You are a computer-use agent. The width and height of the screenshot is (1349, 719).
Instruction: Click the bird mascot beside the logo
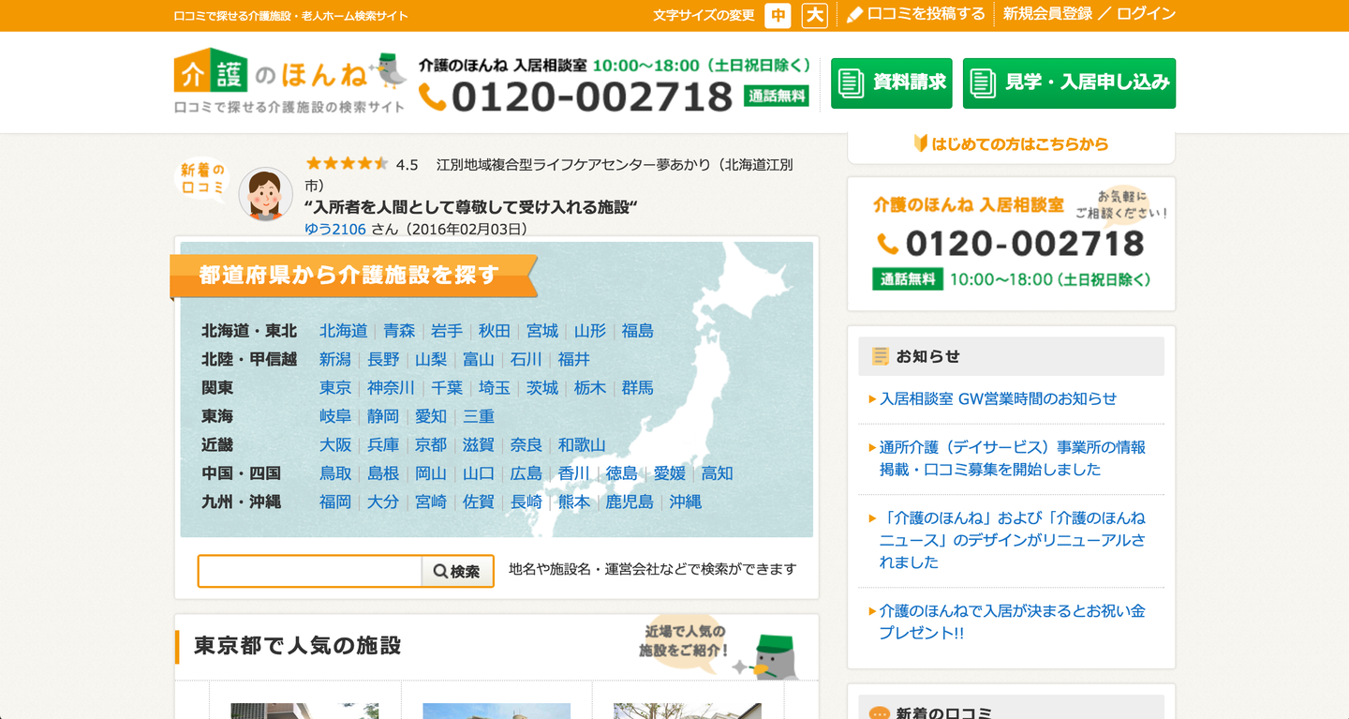tap(390, 69)
